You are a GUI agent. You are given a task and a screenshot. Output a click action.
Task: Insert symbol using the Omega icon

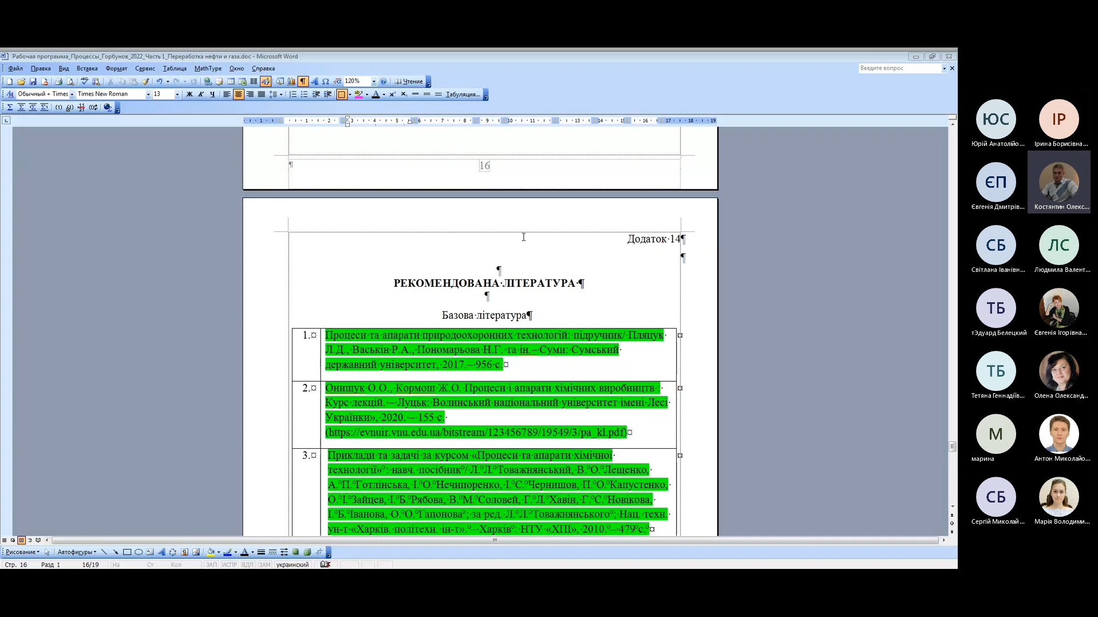point(326,82)
